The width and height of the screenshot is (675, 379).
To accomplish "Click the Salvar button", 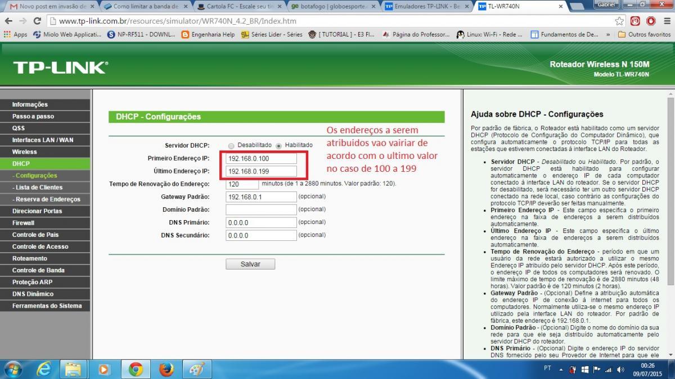I will [250, 264].
